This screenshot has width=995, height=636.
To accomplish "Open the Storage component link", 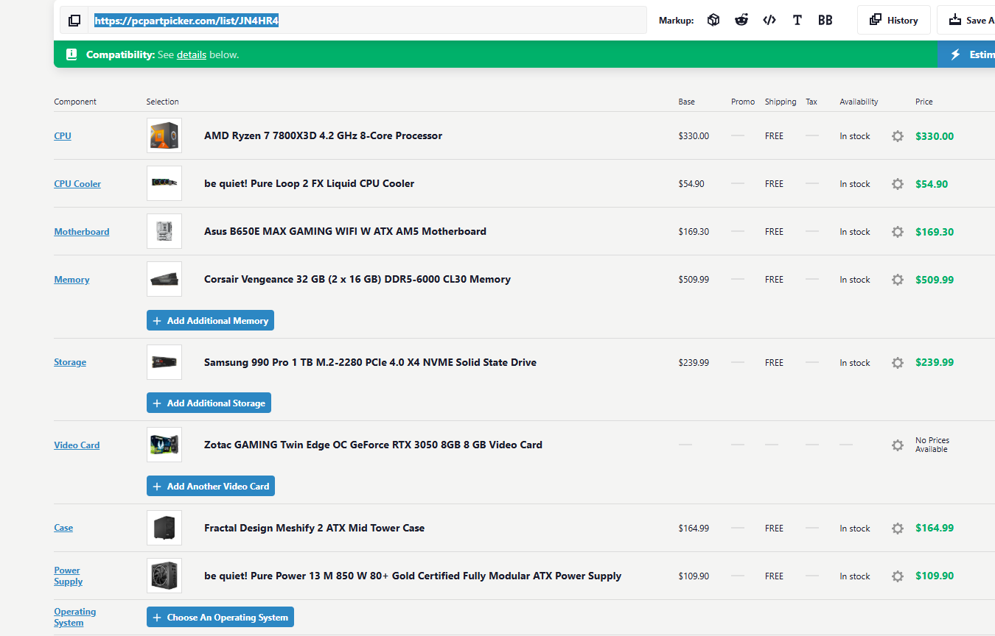I will tap(70, 362).
